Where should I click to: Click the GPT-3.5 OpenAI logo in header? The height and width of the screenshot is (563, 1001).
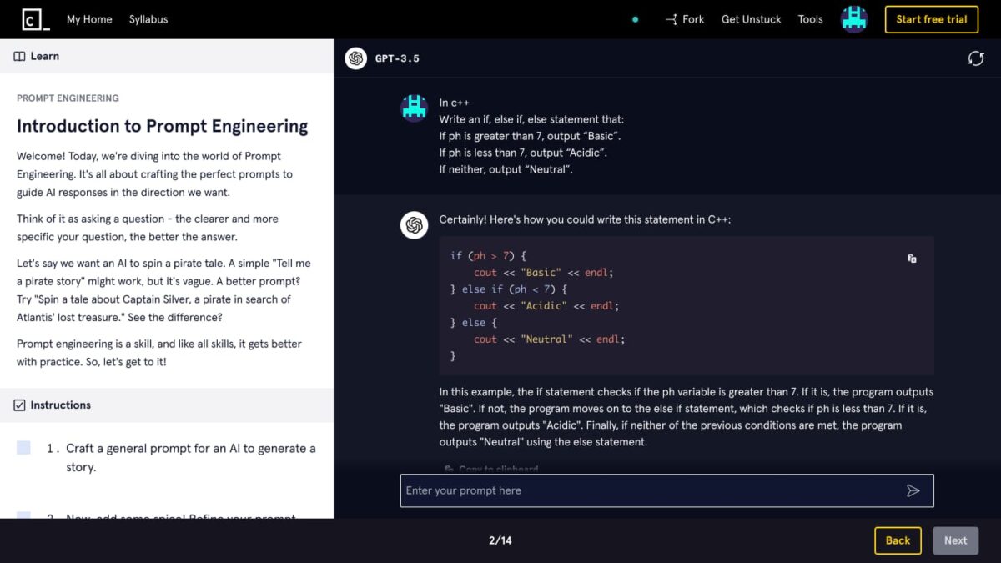pos(356,58)
